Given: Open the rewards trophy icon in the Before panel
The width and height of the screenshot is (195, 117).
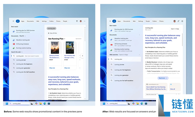Looking at the screenshot, I should tap(77, 21).
